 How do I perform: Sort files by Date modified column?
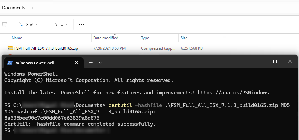(106, 38)
